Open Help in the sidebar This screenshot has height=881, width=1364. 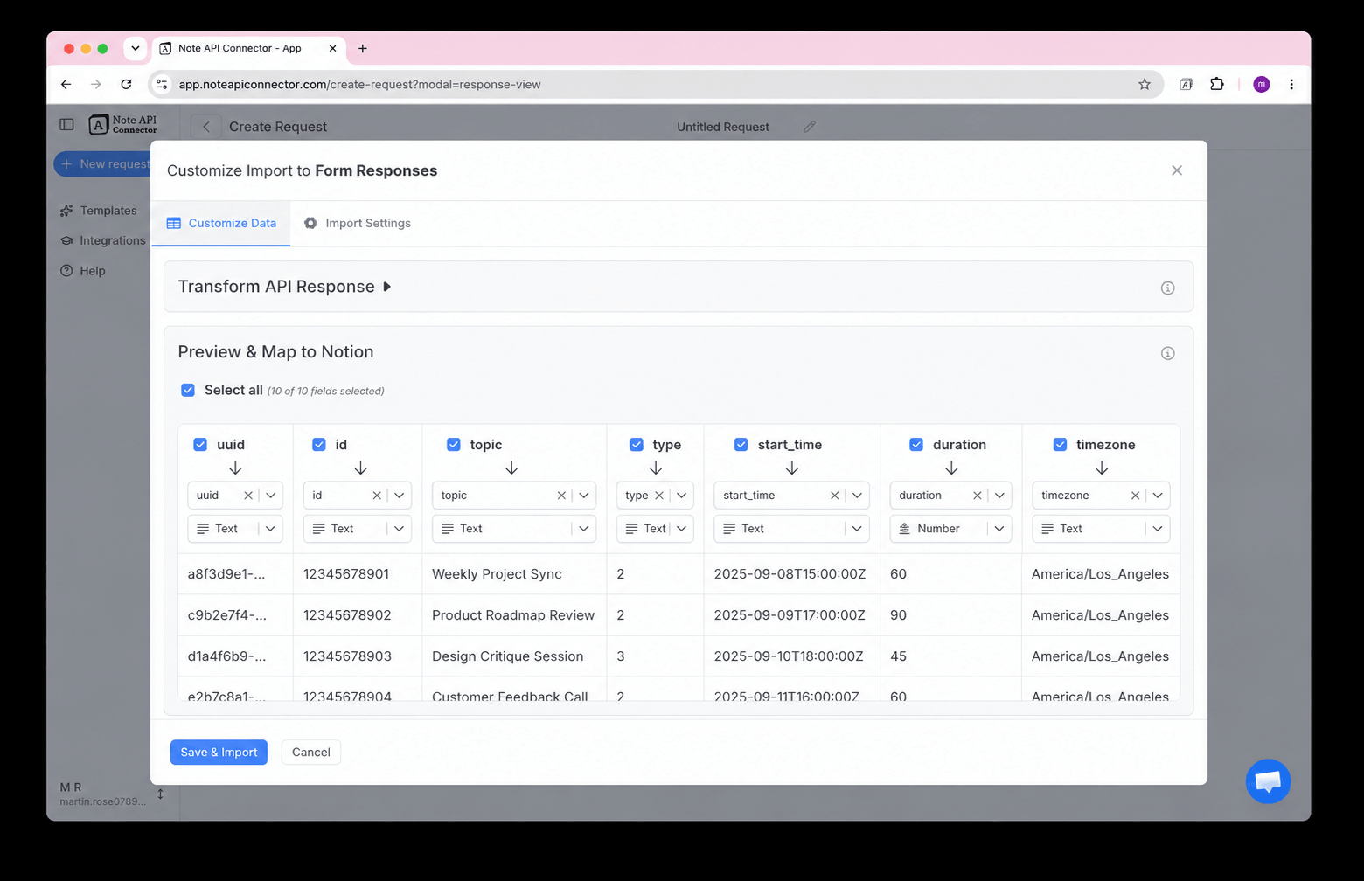[83, 271]
